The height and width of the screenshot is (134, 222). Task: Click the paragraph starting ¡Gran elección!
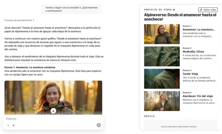point(52,29)
